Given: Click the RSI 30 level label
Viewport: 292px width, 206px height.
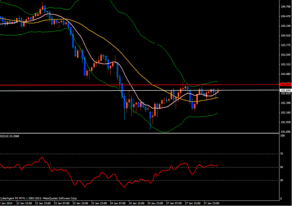Looking at the screenshot, I should tap(281, 180).
